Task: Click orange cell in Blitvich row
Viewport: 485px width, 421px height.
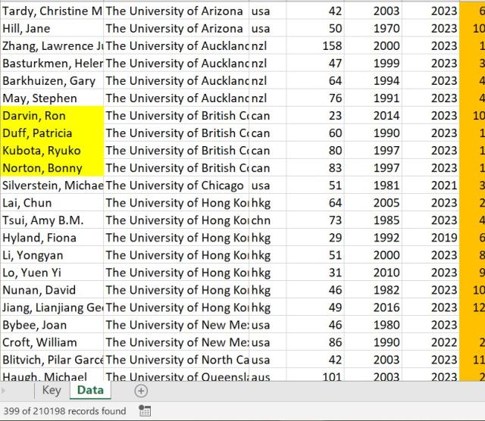Action: (472, 360)
